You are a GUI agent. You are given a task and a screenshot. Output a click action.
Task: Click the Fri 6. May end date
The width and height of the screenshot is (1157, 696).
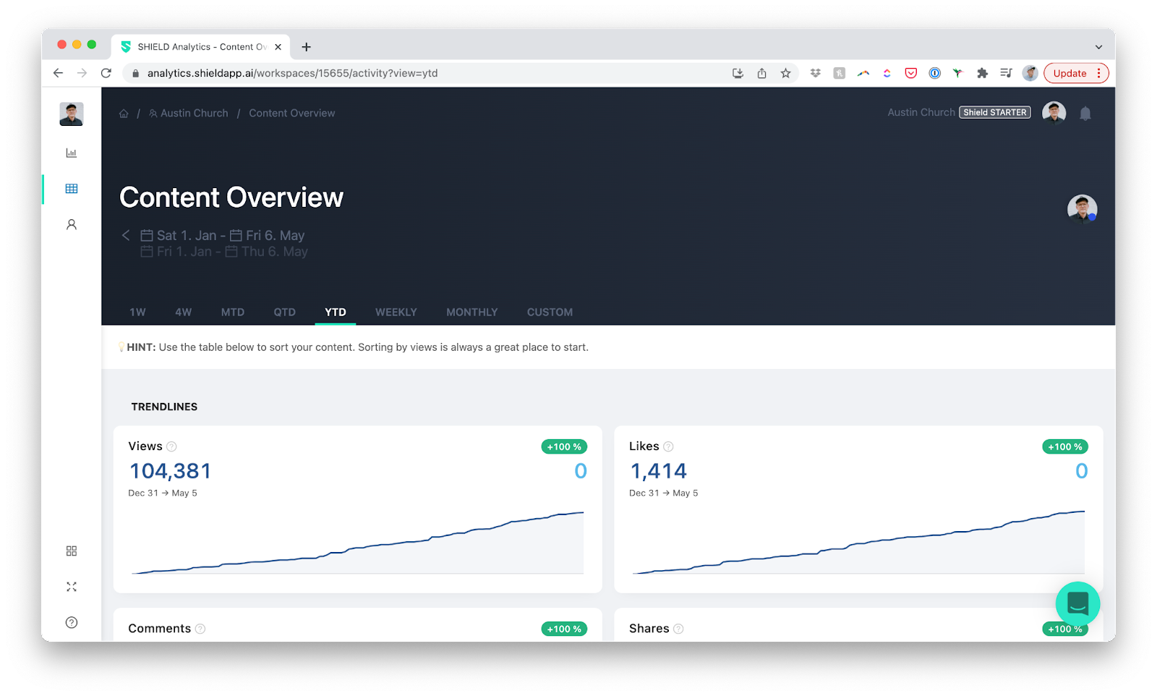(x=268, y=235)
